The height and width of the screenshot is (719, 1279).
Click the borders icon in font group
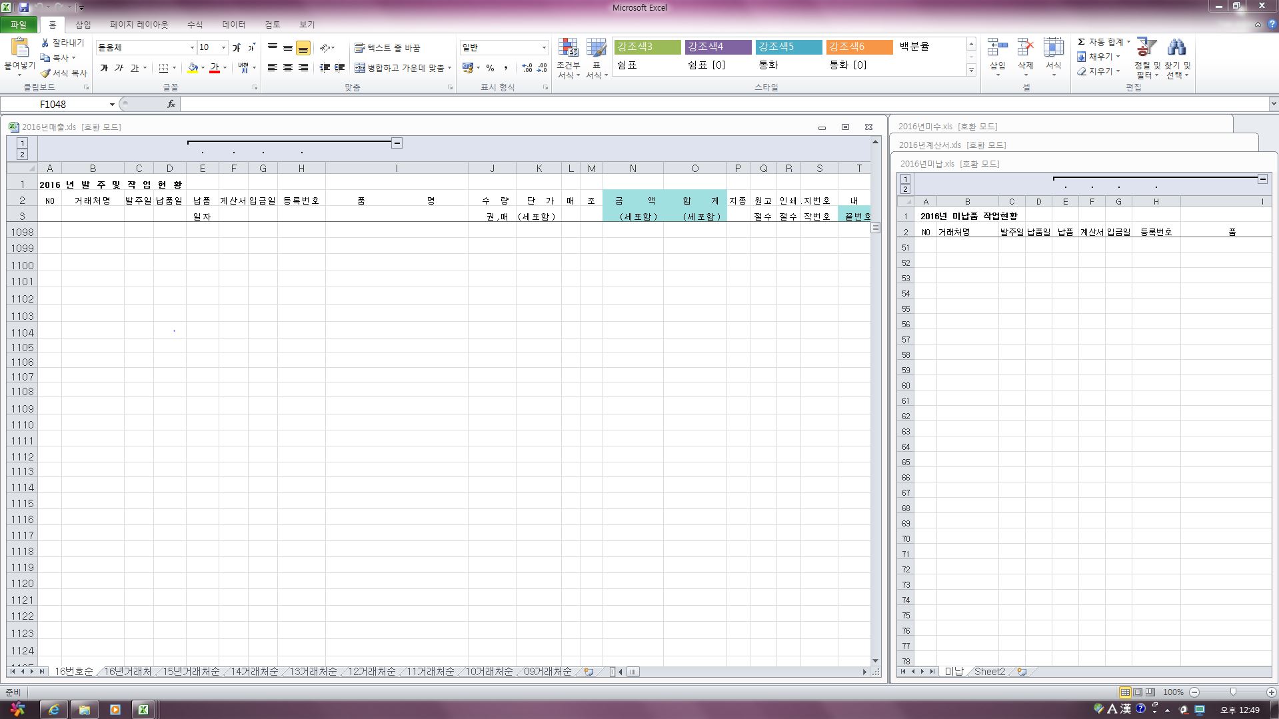click(163, 68)
